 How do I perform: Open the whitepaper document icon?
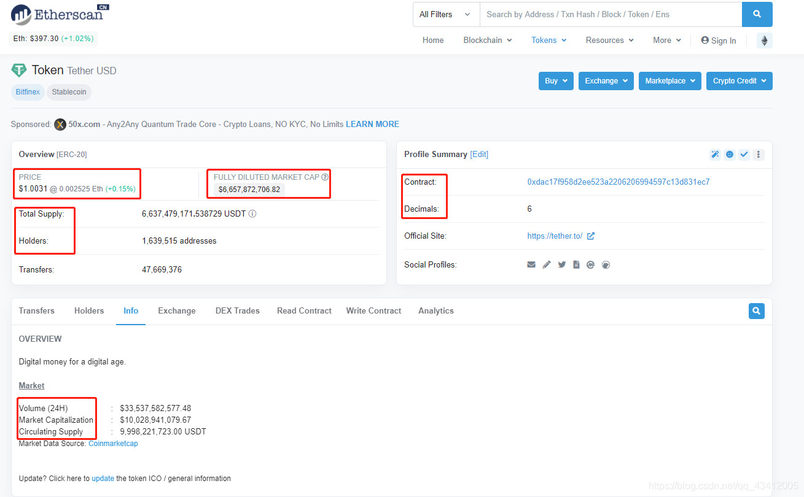click(576, 265)
